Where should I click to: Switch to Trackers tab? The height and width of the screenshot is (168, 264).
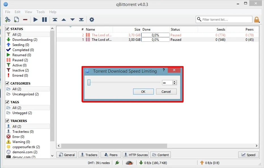pyautogui.click(x=89, y=155)
